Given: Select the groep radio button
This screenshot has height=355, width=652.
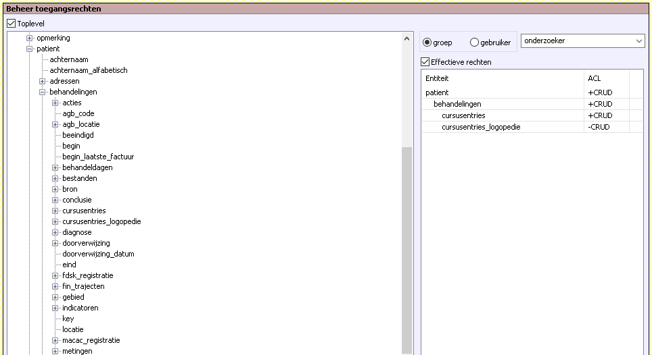Looking at the screenshot, I should [x=427, y=43].
